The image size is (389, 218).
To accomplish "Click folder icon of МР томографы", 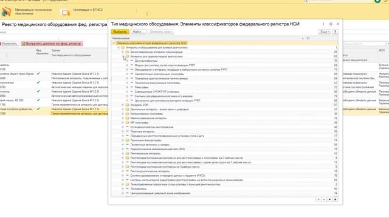I will pos(127,122).
